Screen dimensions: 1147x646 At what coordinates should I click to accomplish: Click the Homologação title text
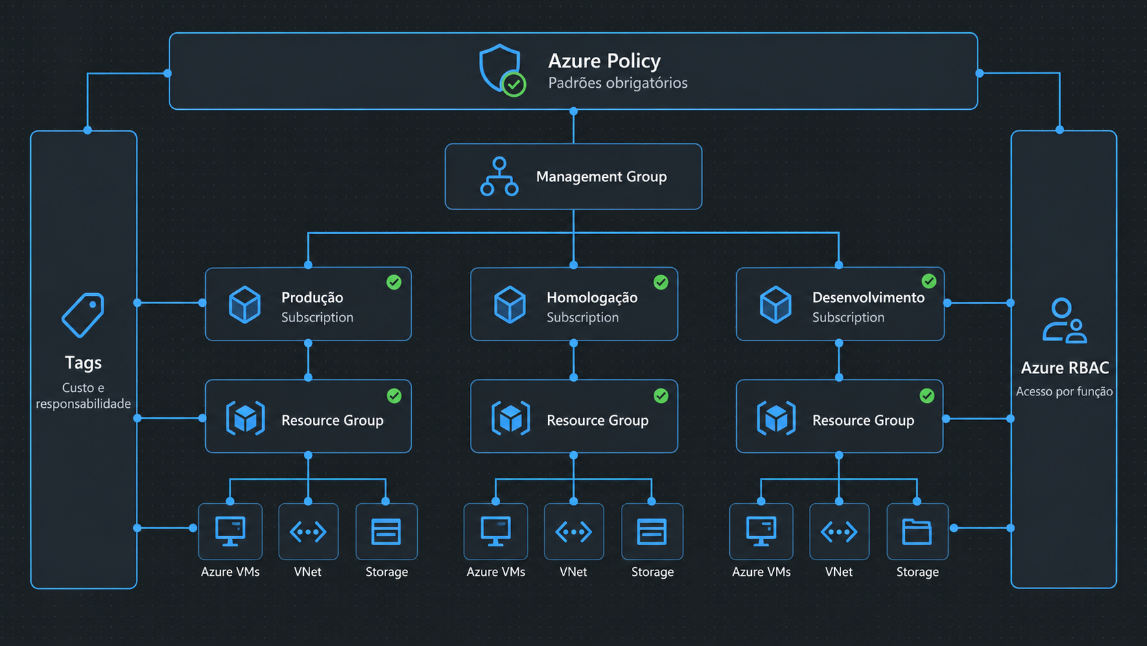[592, 297]
